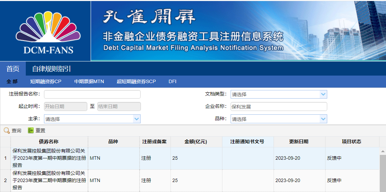This screenshot has height=192, width=386.
Task: Open the 首页 home tab
Action: coord(13,69)
